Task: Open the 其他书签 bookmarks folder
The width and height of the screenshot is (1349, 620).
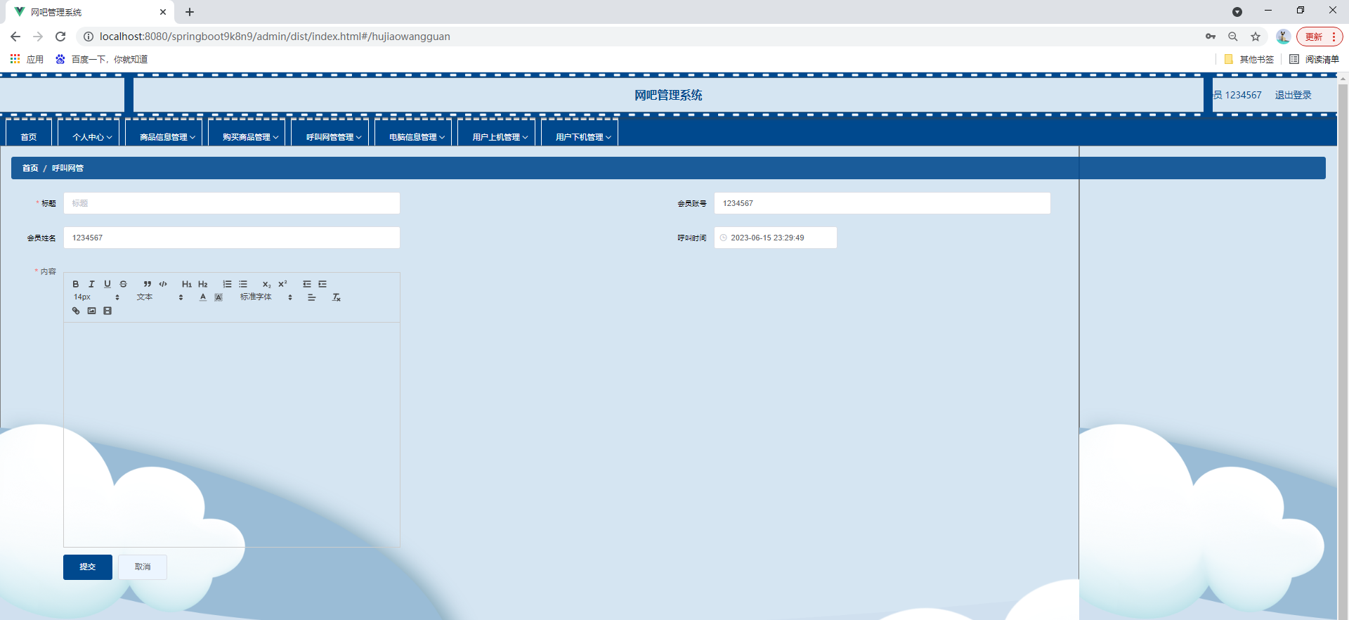Action: [x=1249, y=59]
